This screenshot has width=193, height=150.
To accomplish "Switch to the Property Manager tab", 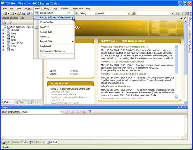I will pos(35,102).
